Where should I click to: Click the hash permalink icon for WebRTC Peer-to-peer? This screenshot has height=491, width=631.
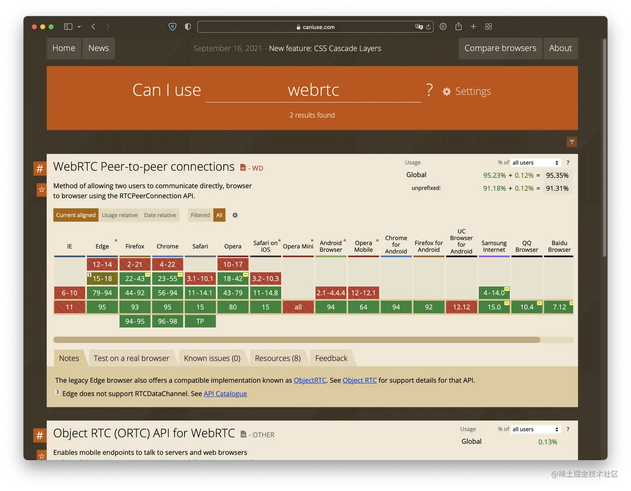[x=40, y=169]
